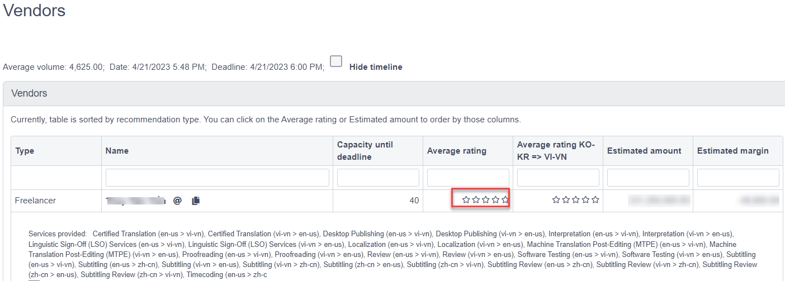Screen dimensions: 785x281
Task: Click the Type column header
Action: point(25,151)
